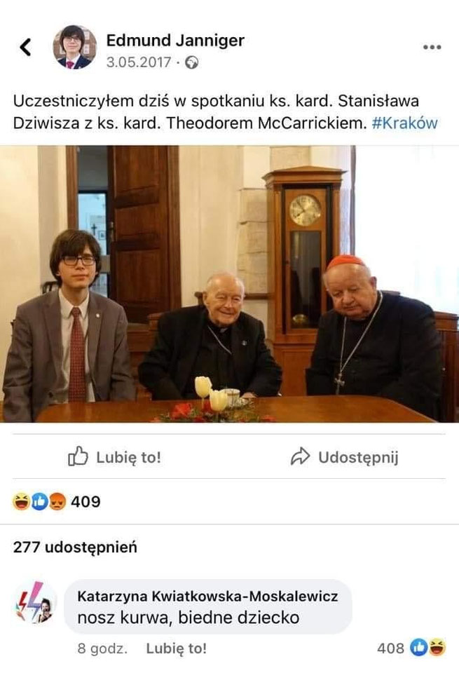This screenshot has width=459, height=680.
Task: Click the angry reaction emoji on post
Action: click(57, 501)
